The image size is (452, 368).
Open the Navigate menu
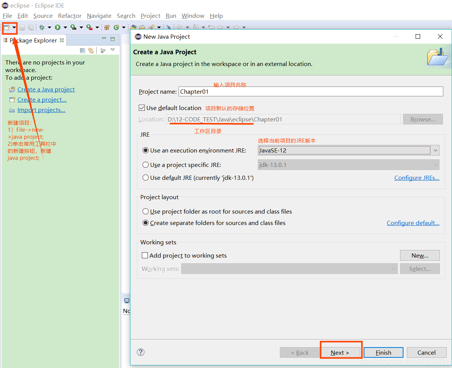coord(99,16)
